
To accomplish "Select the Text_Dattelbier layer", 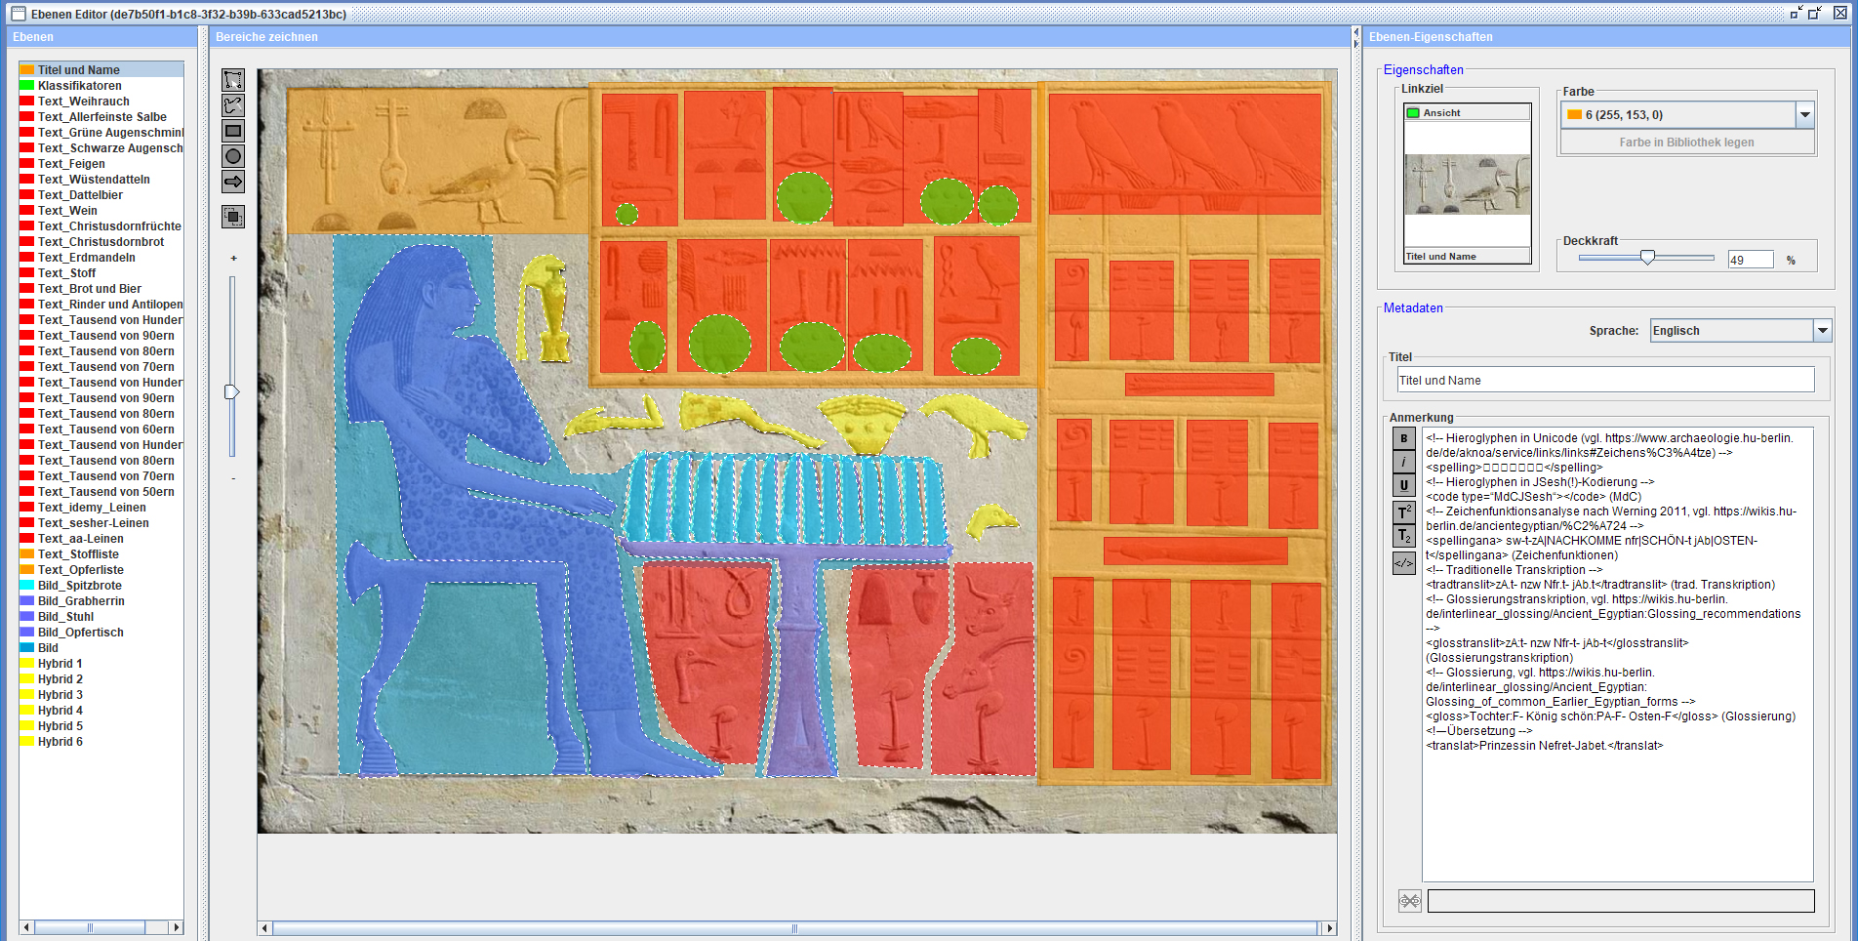I will [x=101, y=195].
